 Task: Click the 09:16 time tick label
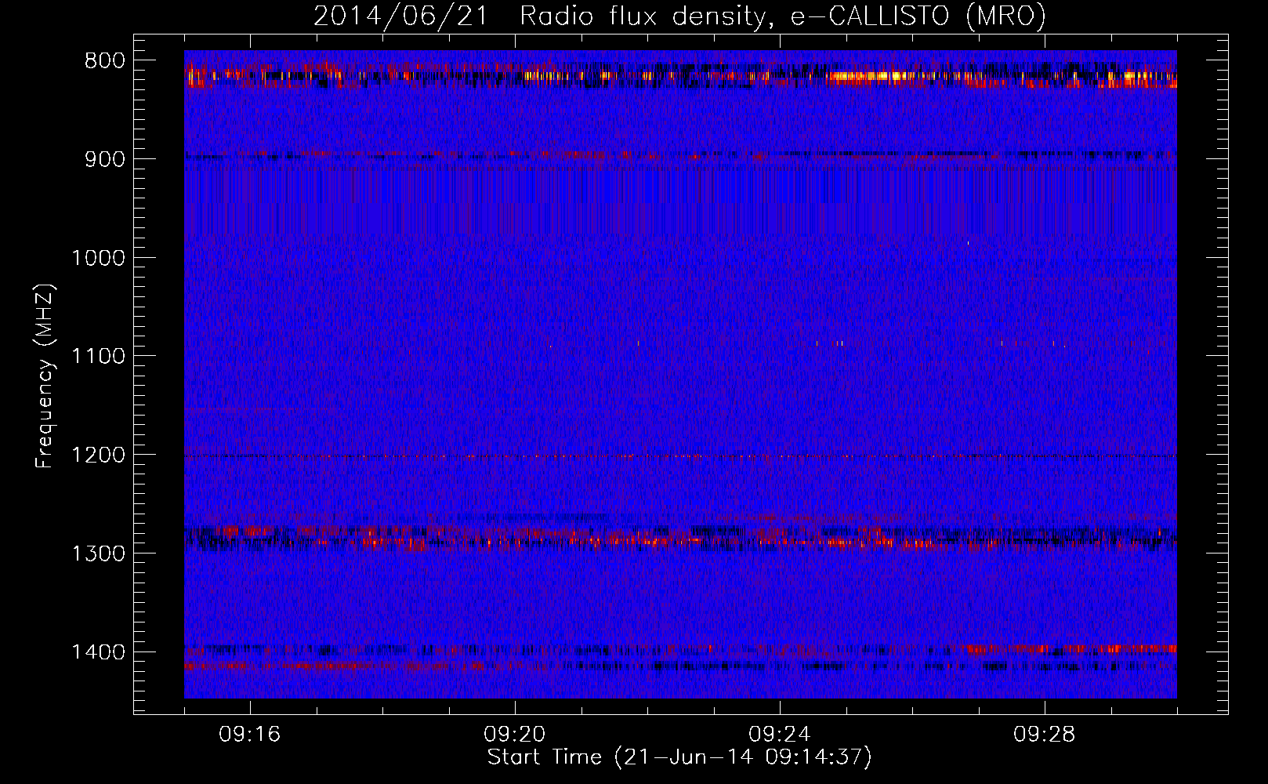250,735
